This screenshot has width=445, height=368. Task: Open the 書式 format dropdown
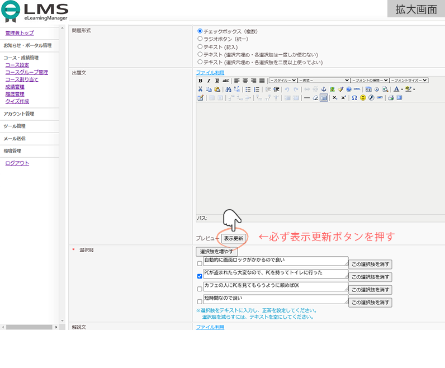tap(324, 81)
